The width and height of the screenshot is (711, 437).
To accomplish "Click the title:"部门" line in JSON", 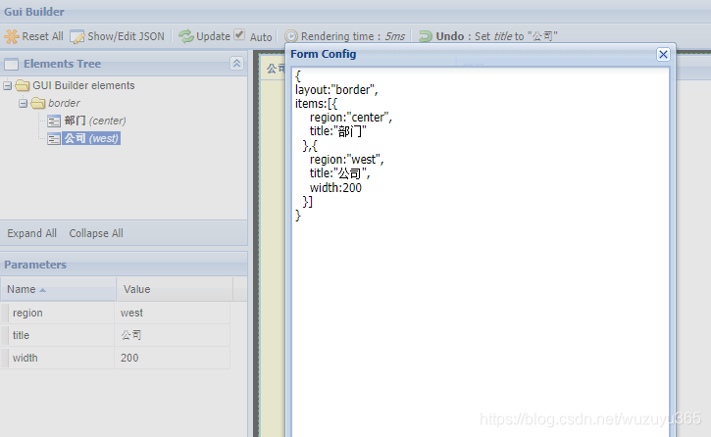I will pyautogui.click(x=337, y=131).
